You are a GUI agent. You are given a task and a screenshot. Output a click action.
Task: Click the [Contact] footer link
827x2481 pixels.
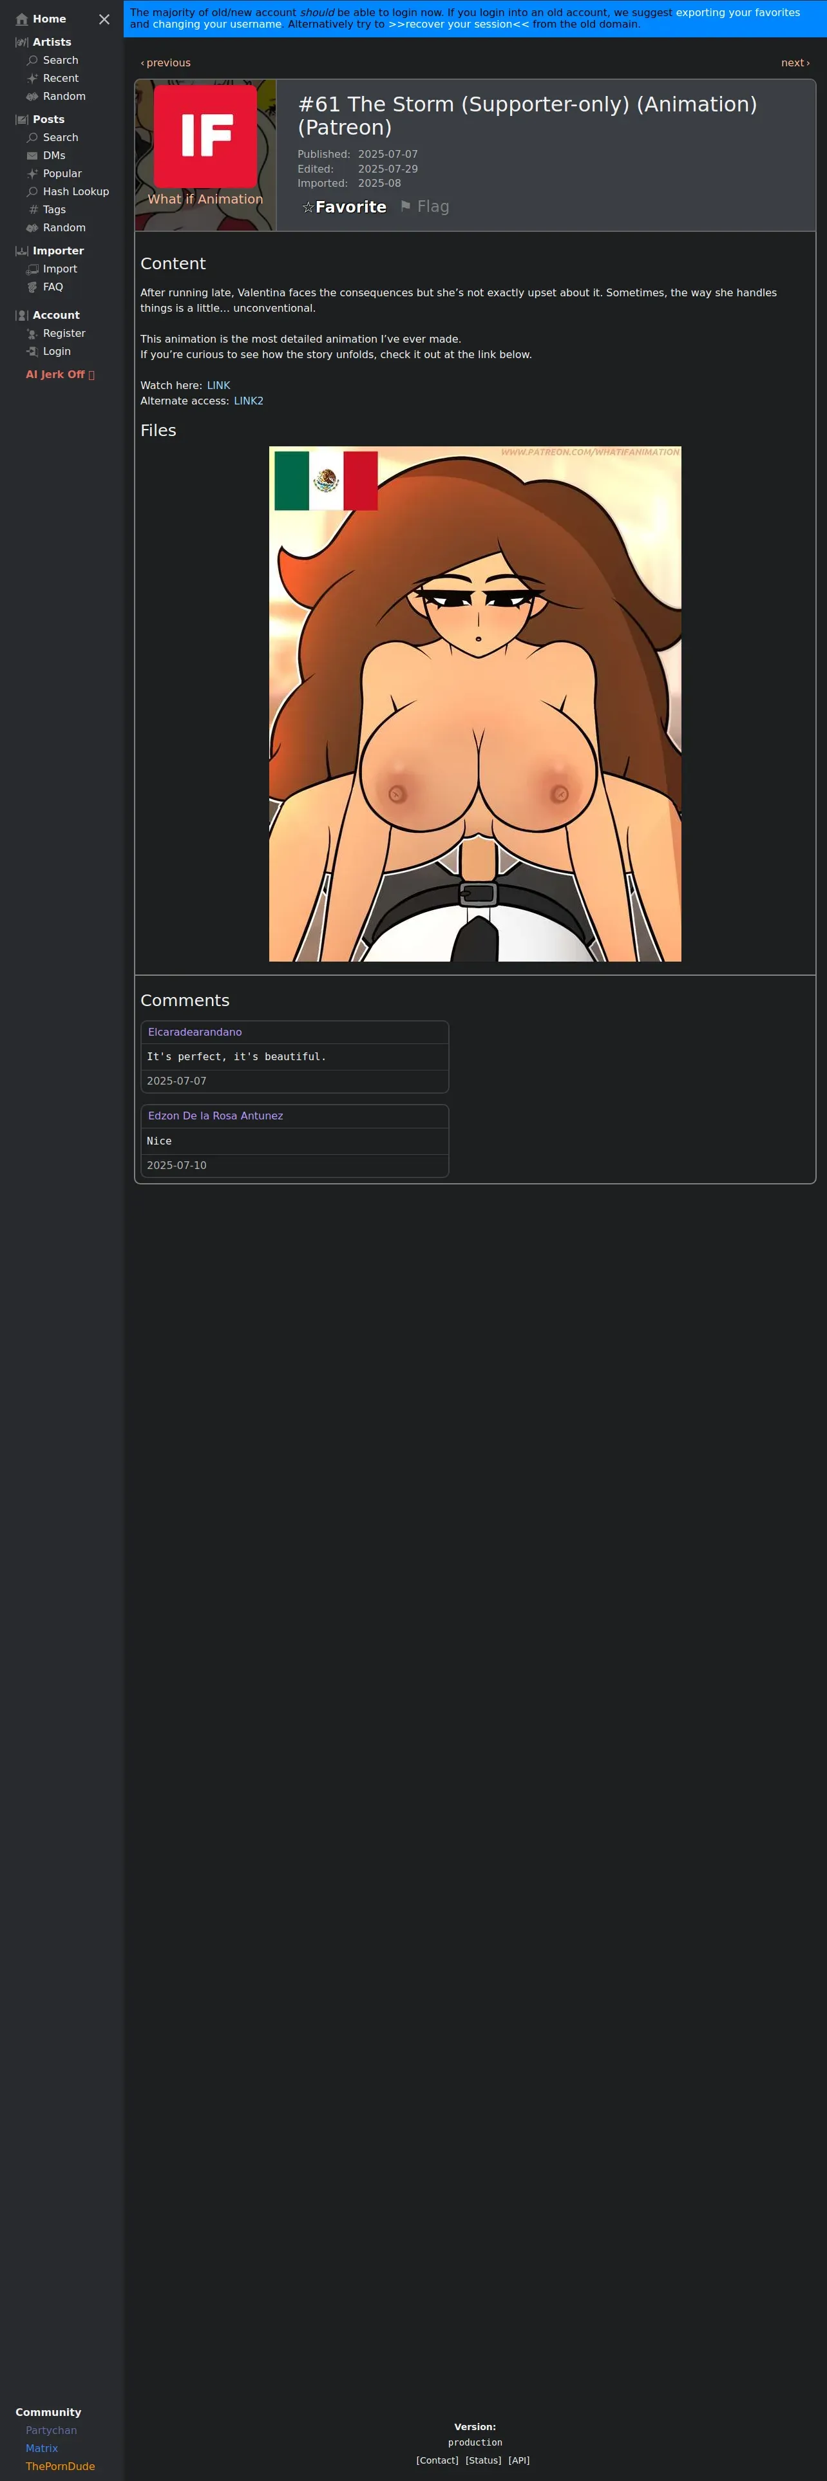point(437,2461)
